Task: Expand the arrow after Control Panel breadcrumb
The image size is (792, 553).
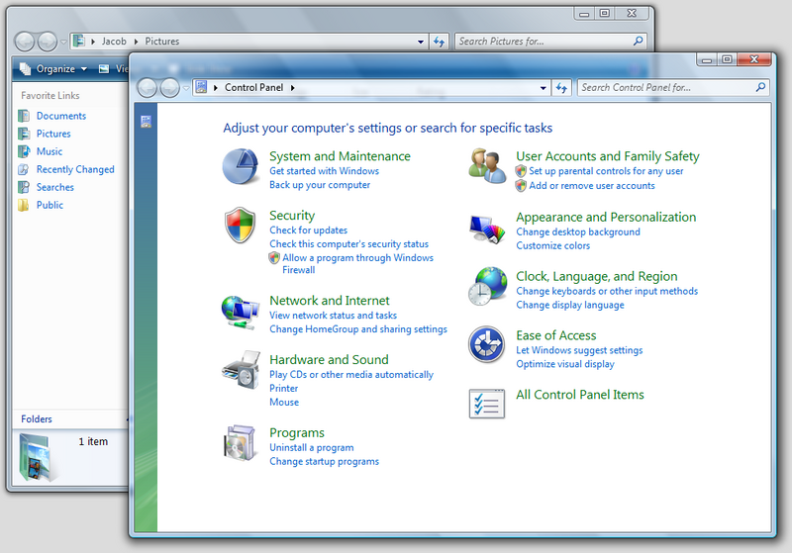Action: pos(292,88)
